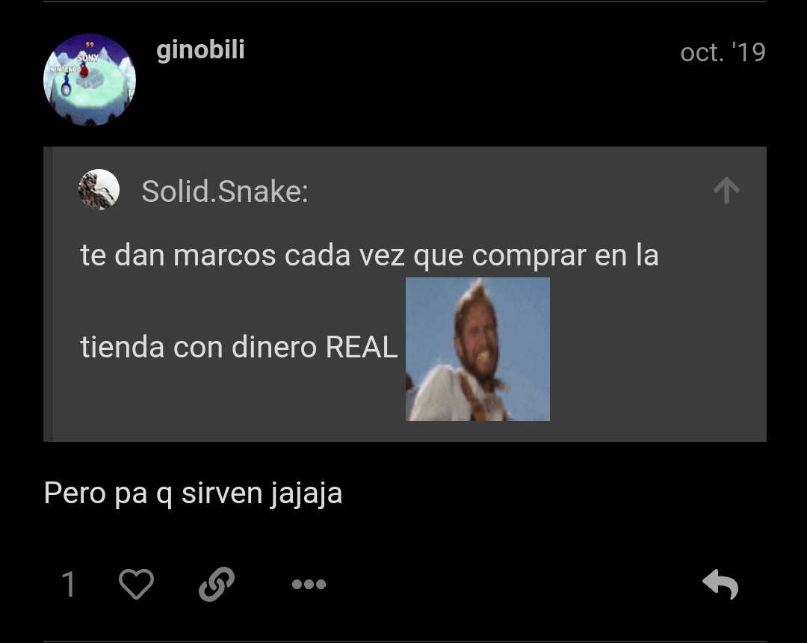Like the post with the heart icon

(x=137, y=584)
